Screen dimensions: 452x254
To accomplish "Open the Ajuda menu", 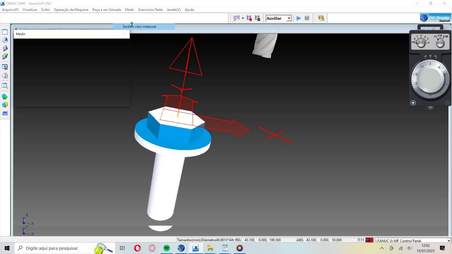I will [189, 10].
